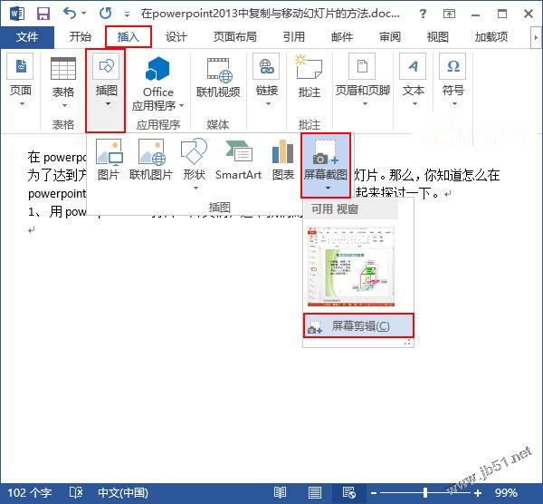Click the zoom slider handle

click(425, 492)
